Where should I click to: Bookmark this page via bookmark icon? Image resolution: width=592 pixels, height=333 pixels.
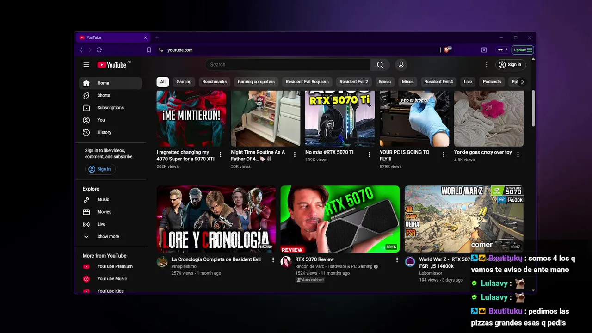pos(149,50)
